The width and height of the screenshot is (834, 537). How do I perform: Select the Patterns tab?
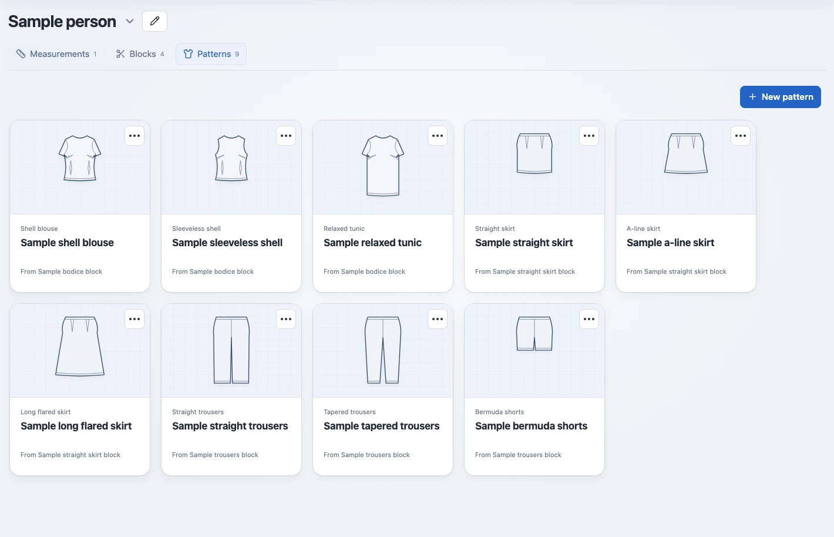coord(211,54)
